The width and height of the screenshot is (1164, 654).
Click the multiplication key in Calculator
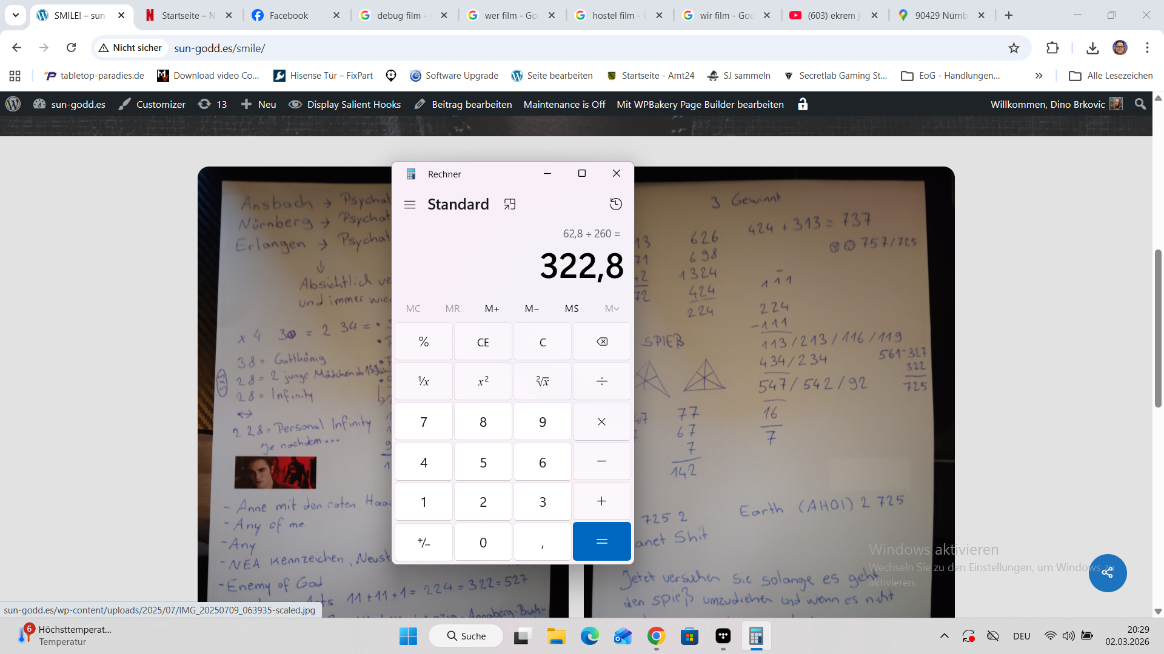pyautogui.click(x=602, y=421)
